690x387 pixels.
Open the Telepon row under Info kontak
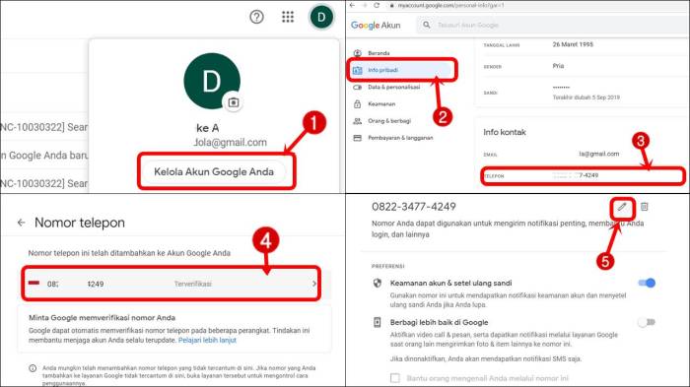pyautogui.click(x=584, y=175)
